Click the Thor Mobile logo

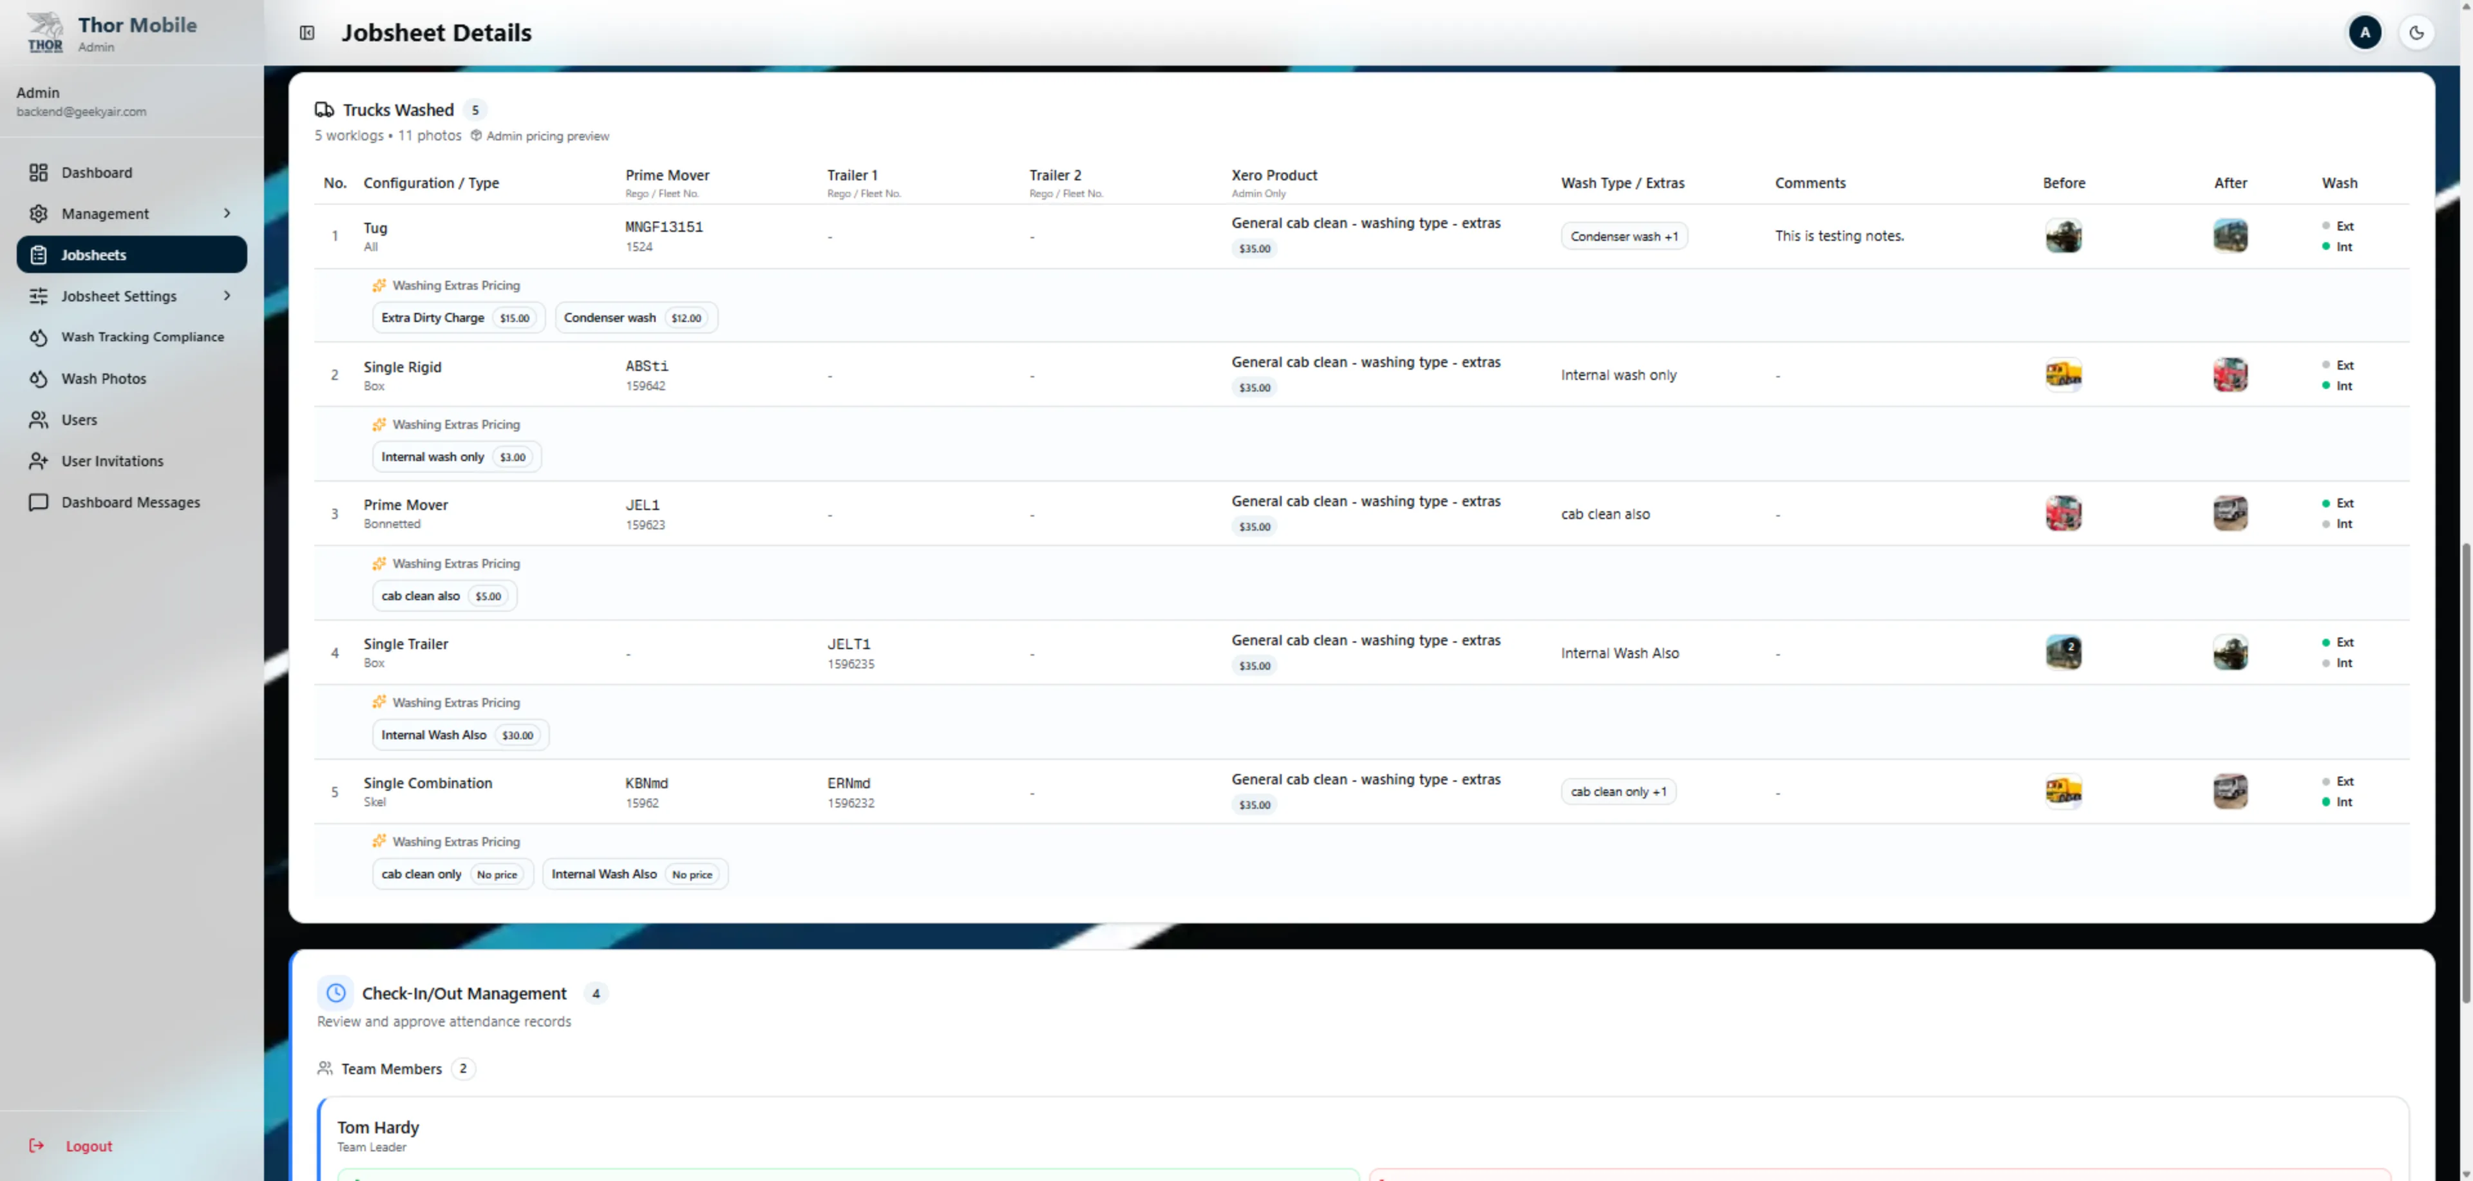point(45,33)
